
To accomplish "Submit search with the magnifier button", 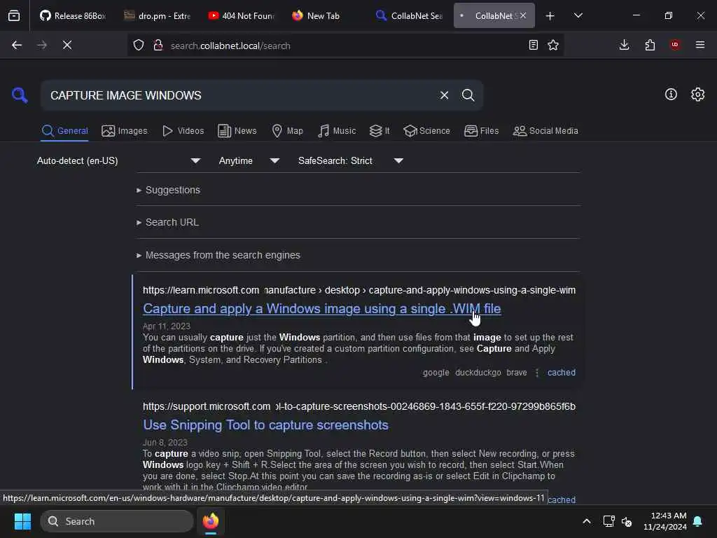I will pos(468,95).
